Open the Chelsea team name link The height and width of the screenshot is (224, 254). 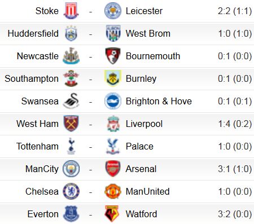pyautogui.click(x=42, y=191)
